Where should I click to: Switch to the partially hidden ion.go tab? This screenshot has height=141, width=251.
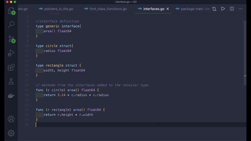click(23, 9)
